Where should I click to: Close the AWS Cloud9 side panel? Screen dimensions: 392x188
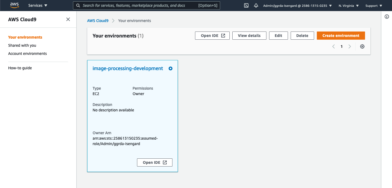click(68, 19)
